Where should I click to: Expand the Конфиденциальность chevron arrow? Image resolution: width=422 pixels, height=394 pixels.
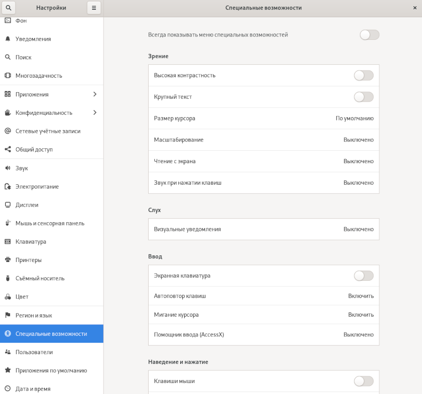point(94,112)
